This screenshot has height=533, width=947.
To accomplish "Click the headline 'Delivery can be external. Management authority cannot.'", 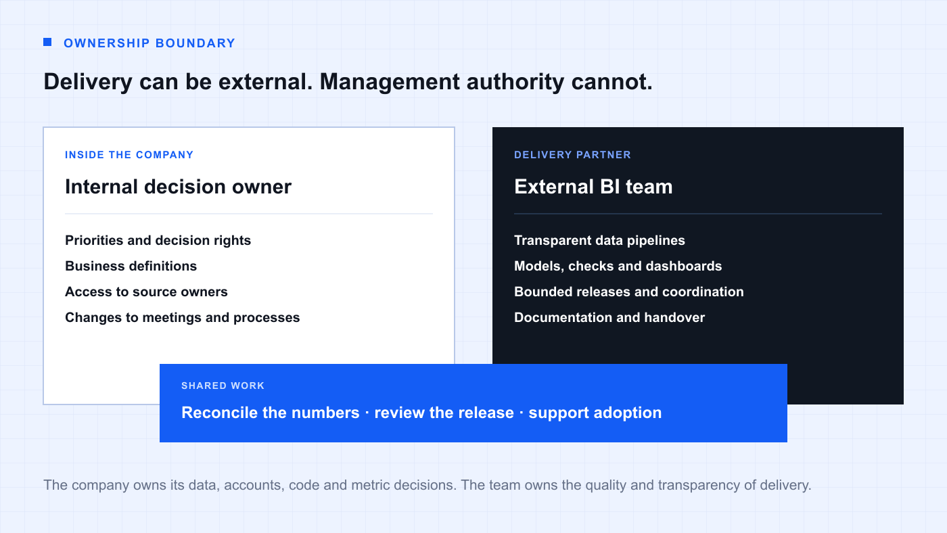I will 348,82.
